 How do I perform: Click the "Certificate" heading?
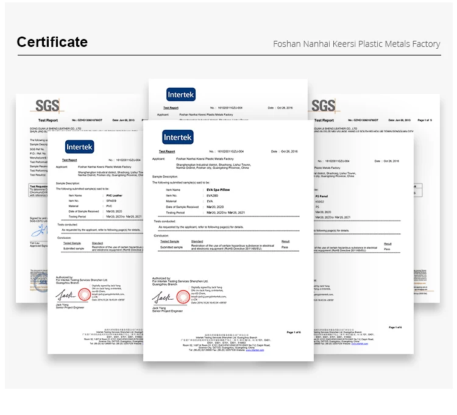[52, 42]
